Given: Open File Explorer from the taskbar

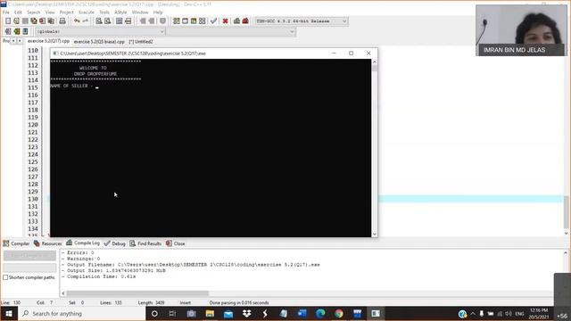Looking at the screenshot, I should click(x=210, y=313).
